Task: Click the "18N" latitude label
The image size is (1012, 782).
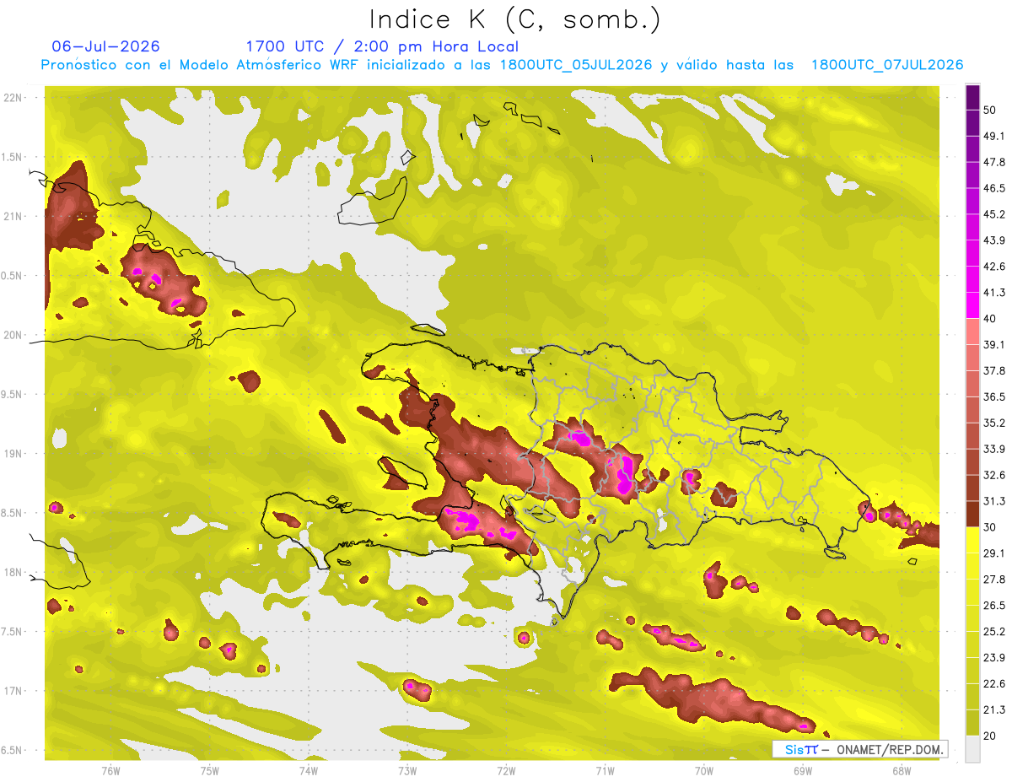Action: 13,573
